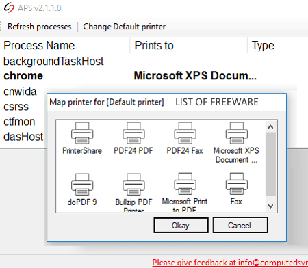The width and height of the screenshot is (308, 268).
Task: Sort by the Process Name column header
Action: coord(39,45)
